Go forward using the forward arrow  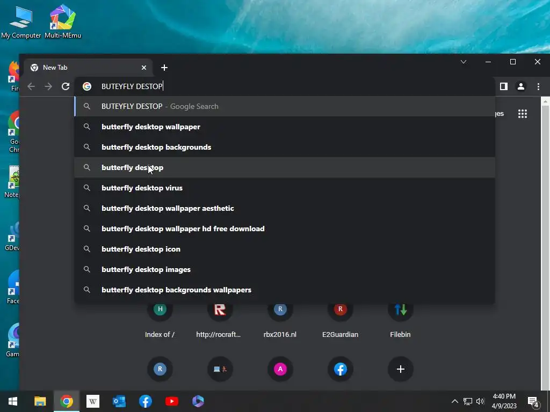(48, 86)
